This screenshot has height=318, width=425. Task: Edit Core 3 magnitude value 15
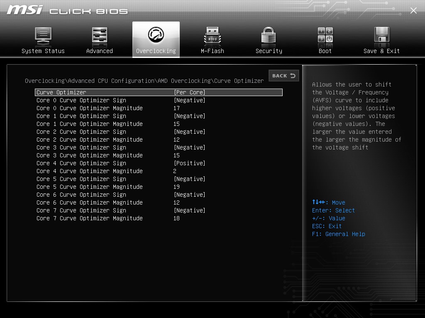176,155
